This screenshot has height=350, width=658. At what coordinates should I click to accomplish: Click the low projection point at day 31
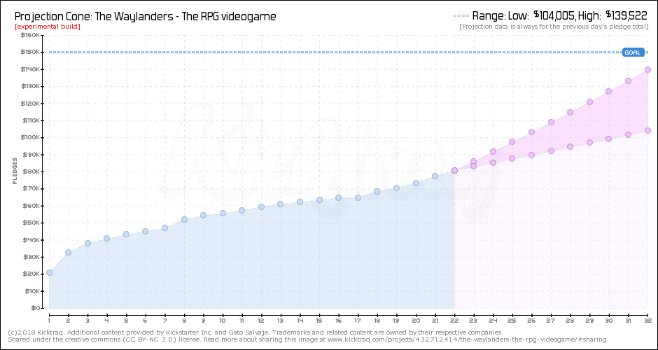click(x=628, y=134)
